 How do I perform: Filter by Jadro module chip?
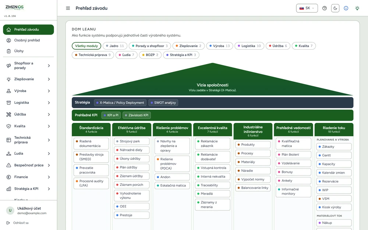(x=115, y=46)
